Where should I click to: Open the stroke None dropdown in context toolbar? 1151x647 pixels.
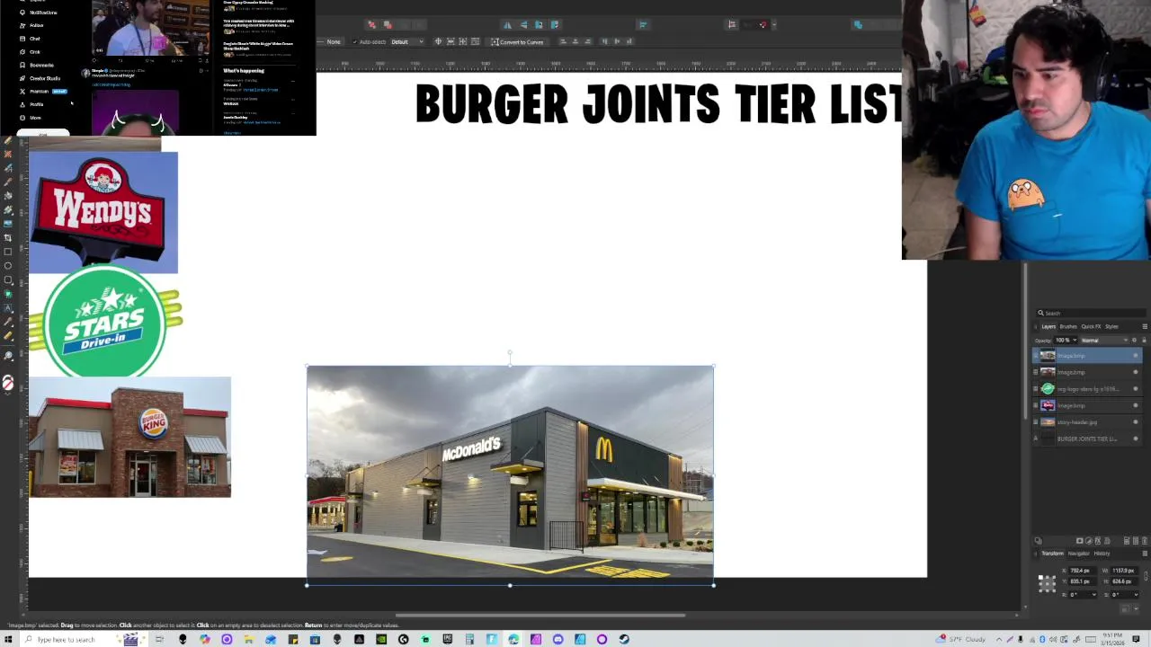point(332,41)
